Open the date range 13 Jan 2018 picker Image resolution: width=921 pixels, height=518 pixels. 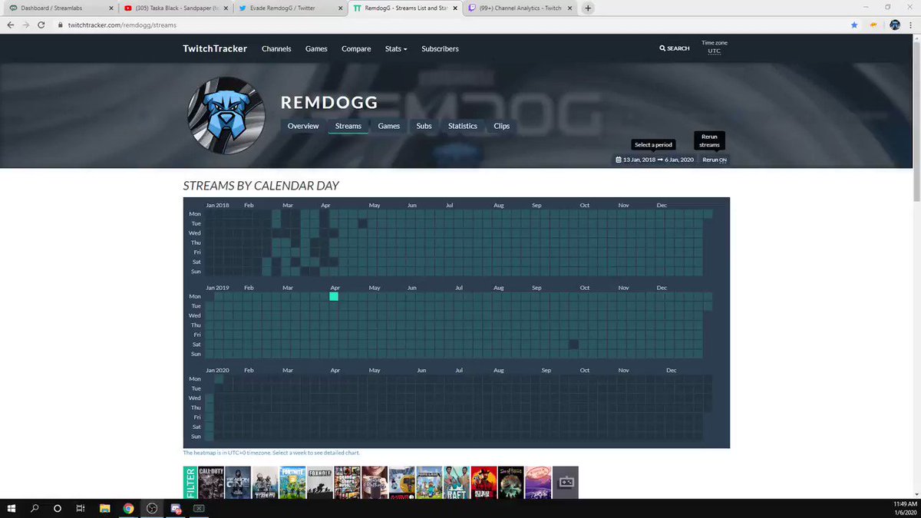pyautogui.click(x=655, y=160)
